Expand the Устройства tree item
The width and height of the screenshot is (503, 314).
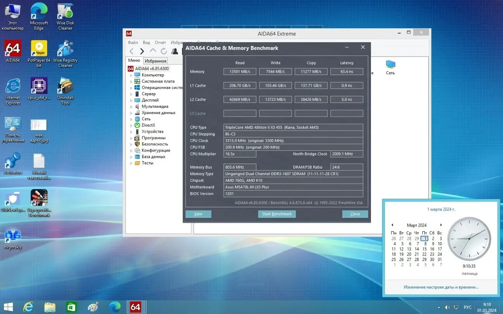132,131
